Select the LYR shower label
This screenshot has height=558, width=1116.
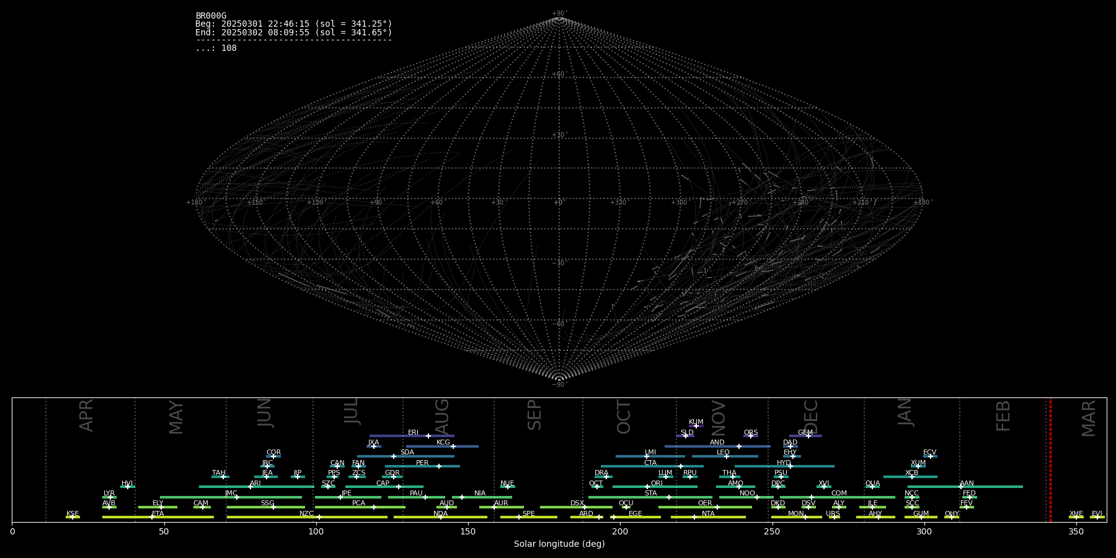(109, 494)
